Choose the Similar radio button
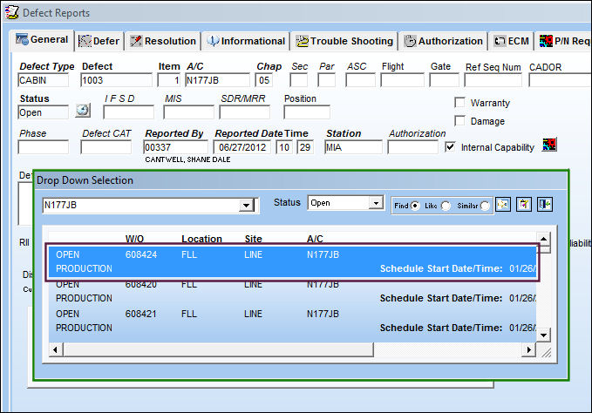Image resolution: width=592 pixels, height=413 pixels. click(485, 206)
